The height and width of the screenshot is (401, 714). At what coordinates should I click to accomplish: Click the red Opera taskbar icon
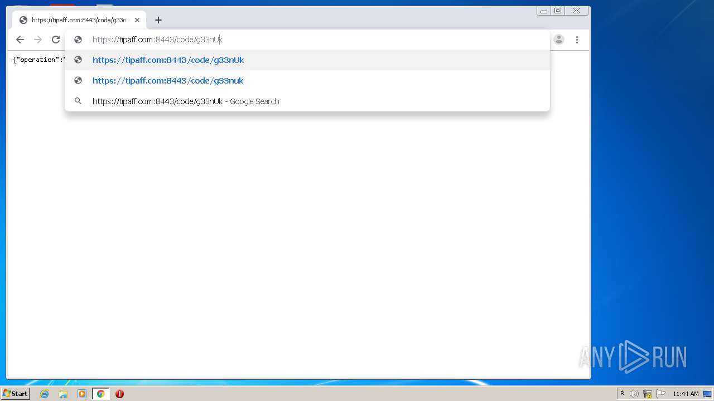119,394
